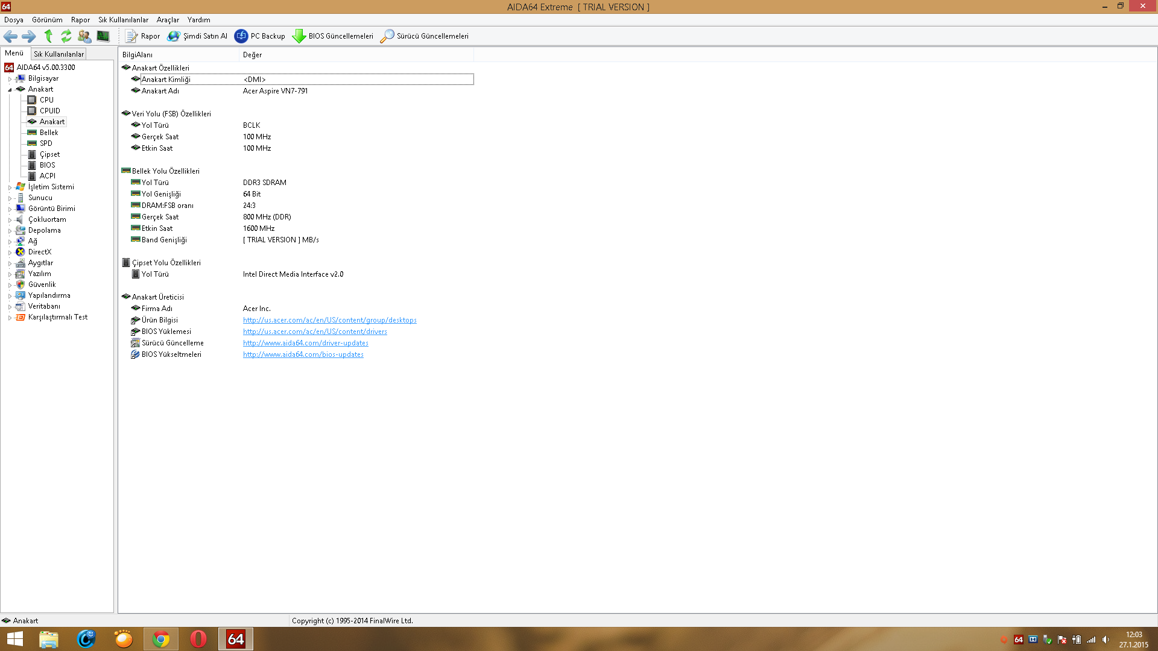Go back with the blue left arrow
This screenshot has width=1158, height=651.
(10, 36)
